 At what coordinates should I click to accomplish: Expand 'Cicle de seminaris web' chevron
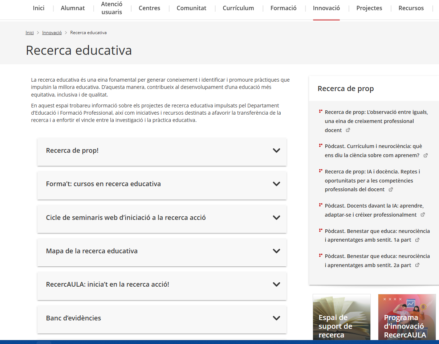click(276, 218)
